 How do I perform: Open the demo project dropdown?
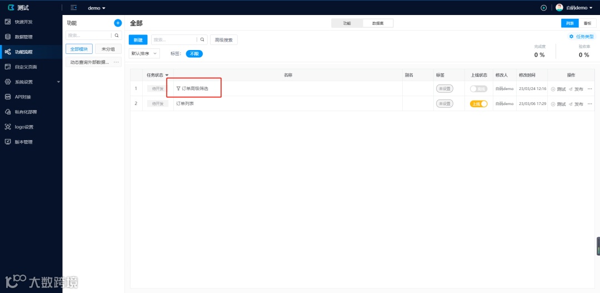97,8
